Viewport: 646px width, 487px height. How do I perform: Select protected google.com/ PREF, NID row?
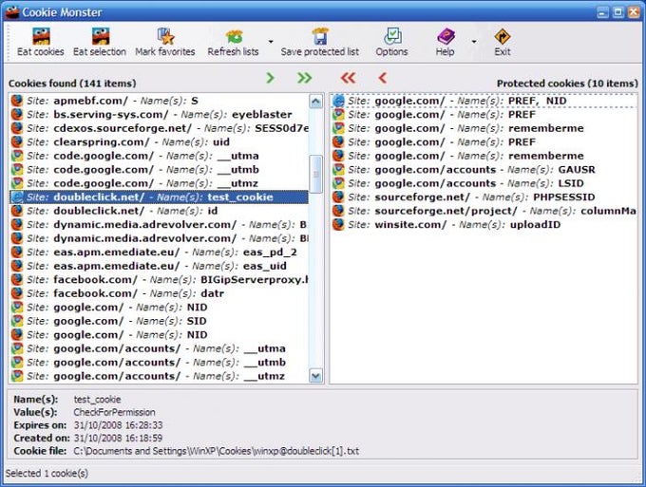[x=484, y=101]
